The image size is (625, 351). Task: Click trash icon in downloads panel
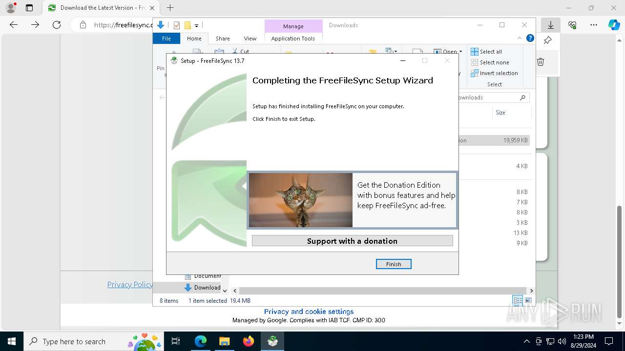541,62
